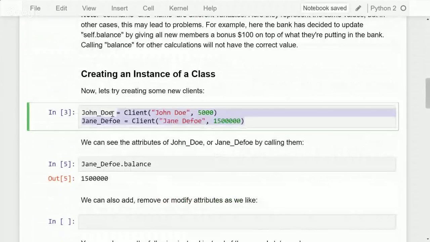Open the Edit menu
Screen dimensions: 430x242
tap(61, 8)
